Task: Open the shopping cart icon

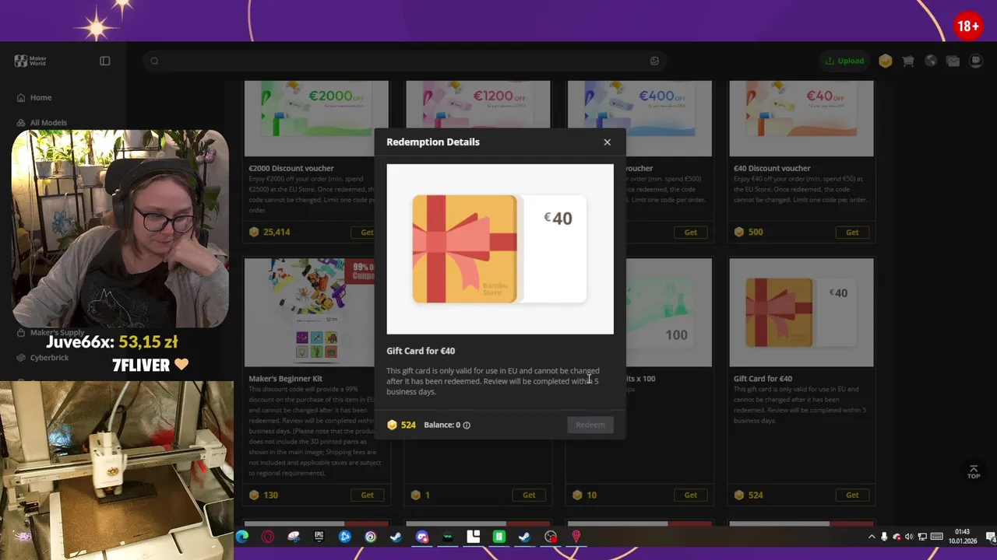Action: tap(908, 61)
